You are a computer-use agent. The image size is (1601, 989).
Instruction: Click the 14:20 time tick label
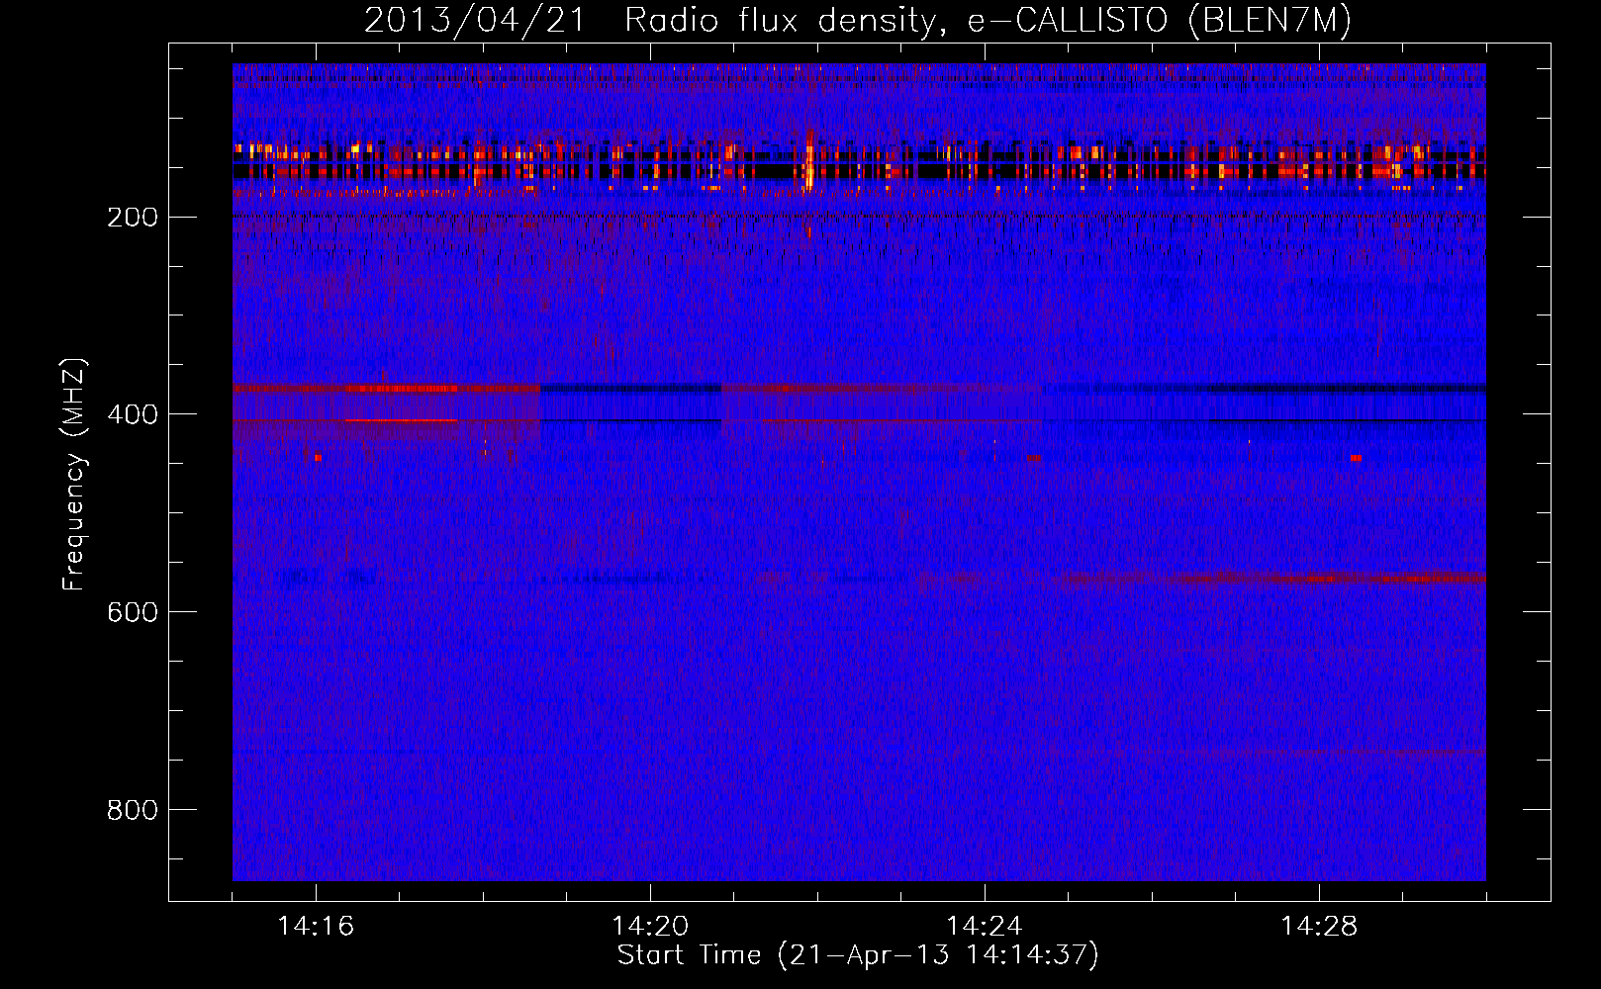[x=650, y=927]
